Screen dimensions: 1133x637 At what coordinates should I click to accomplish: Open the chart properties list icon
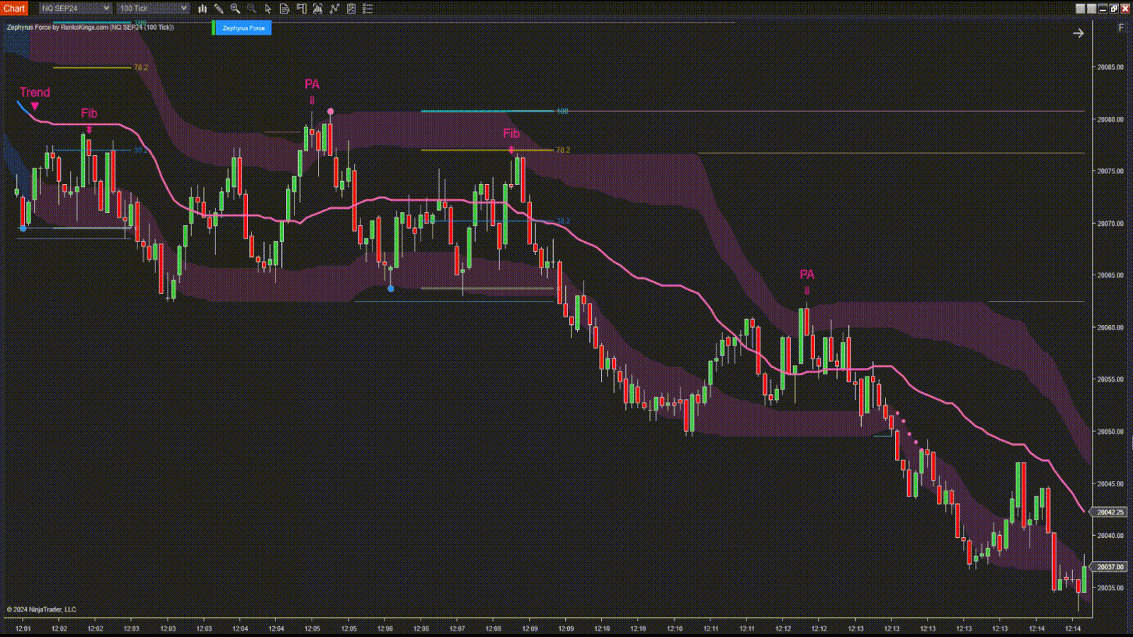(x=368, y=8)
